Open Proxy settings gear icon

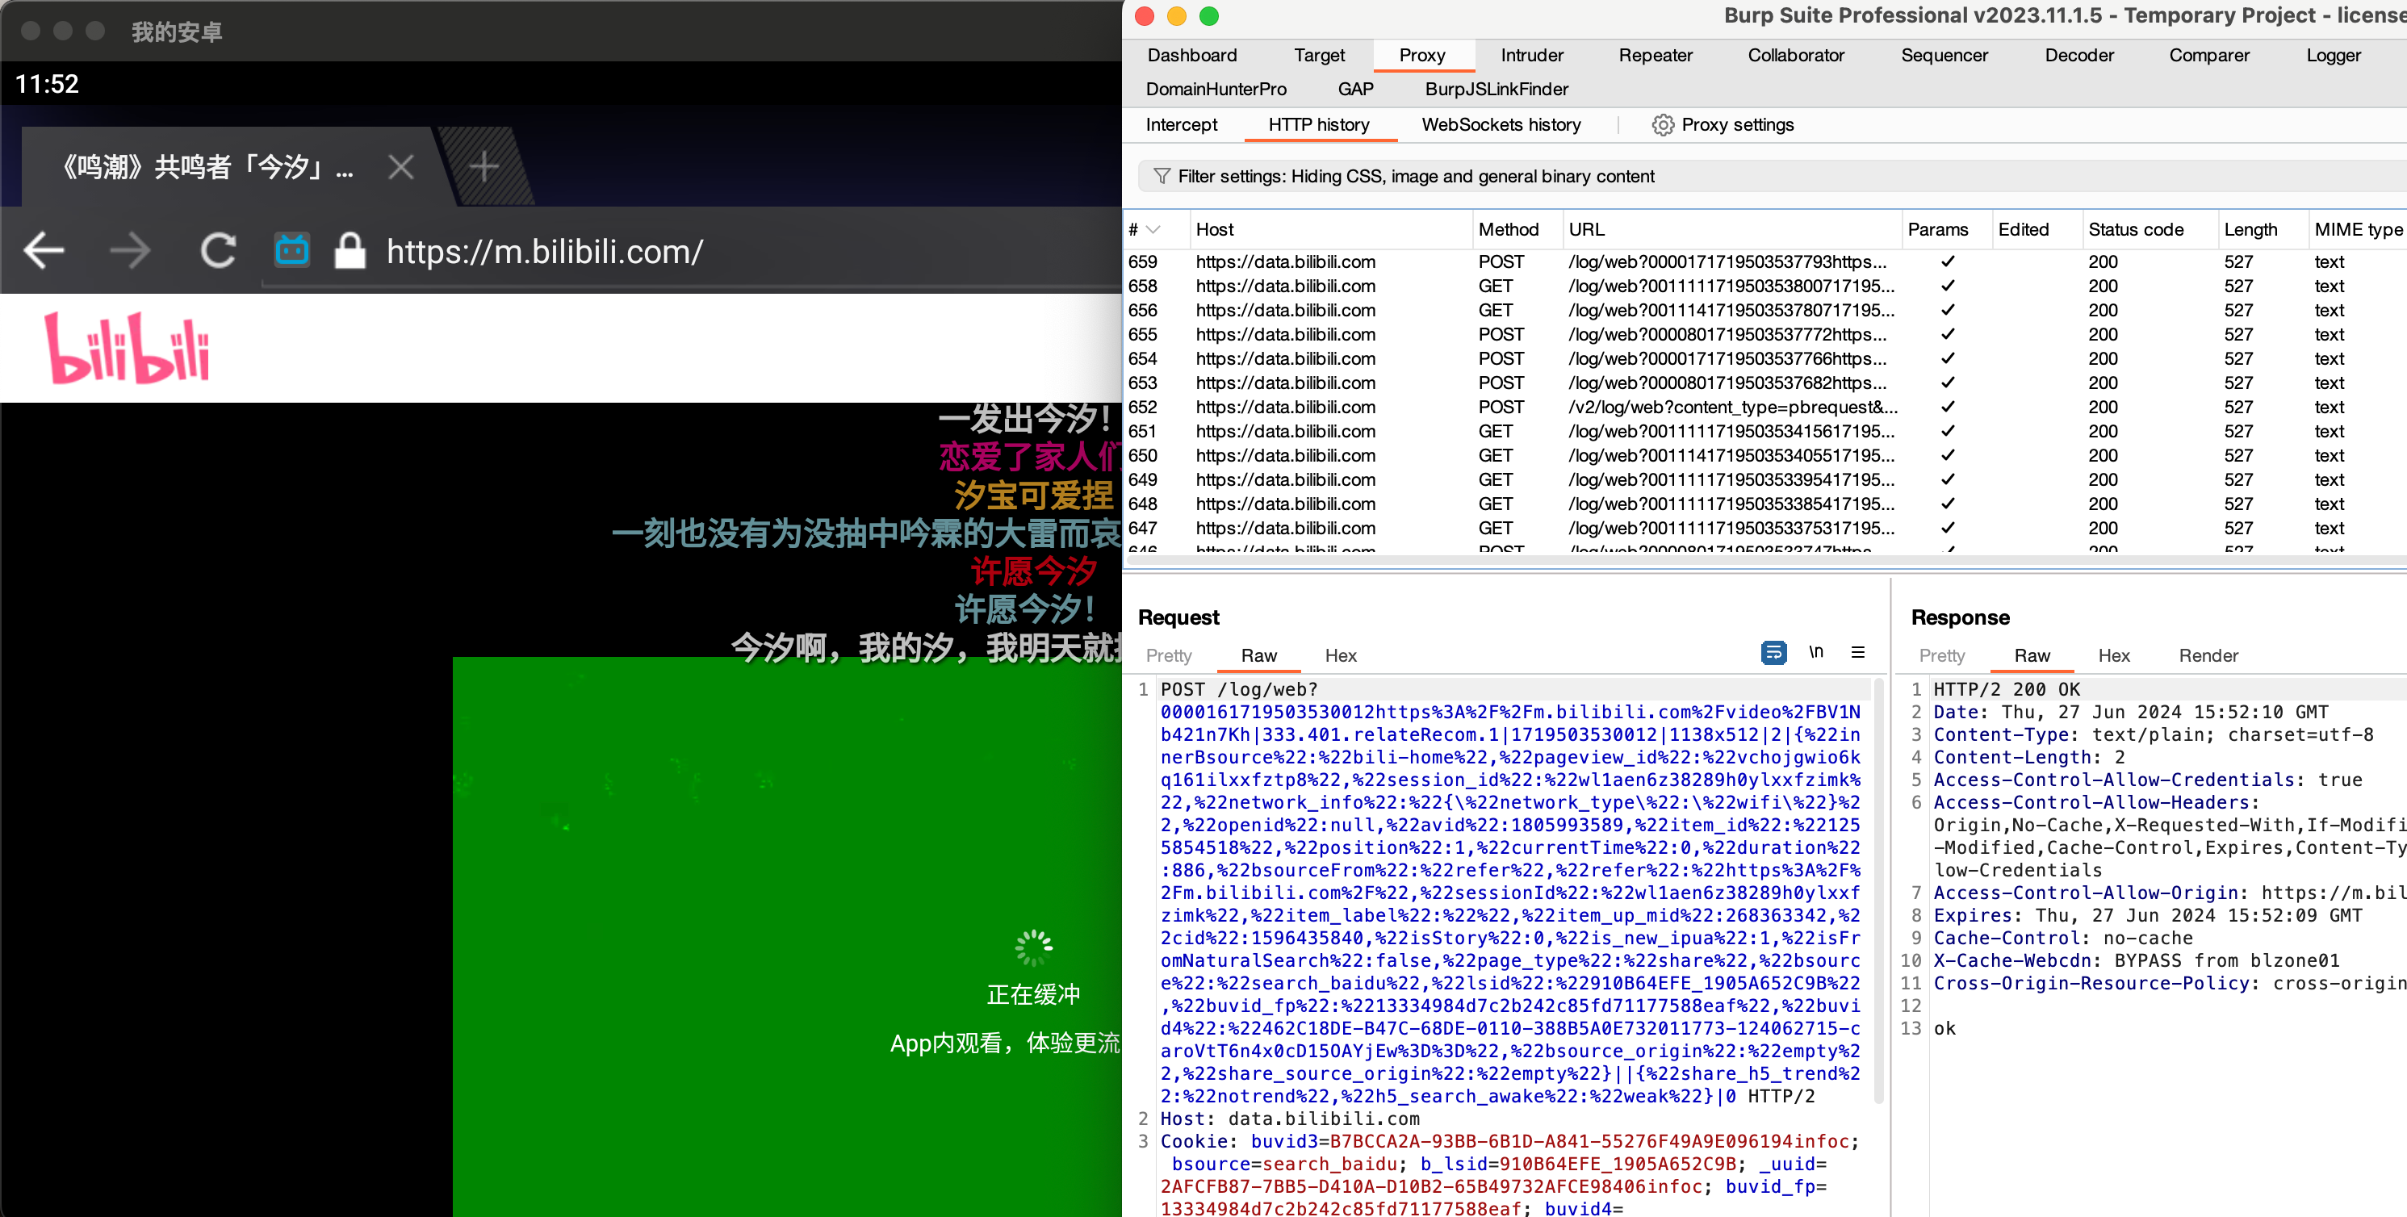coord(1662,125)
